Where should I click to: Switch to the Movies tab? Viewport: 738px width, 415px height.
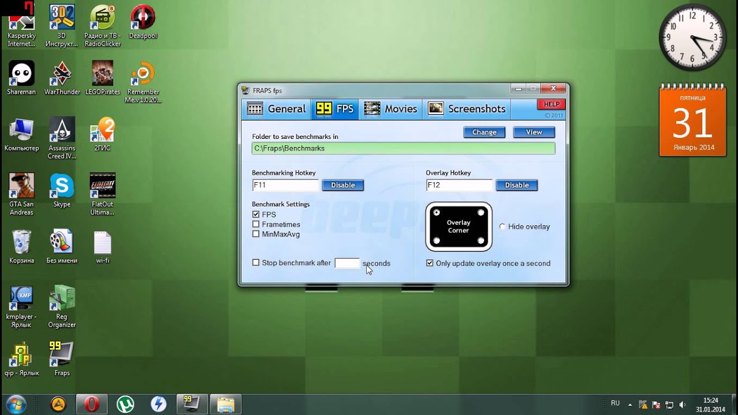coord(390,109)
